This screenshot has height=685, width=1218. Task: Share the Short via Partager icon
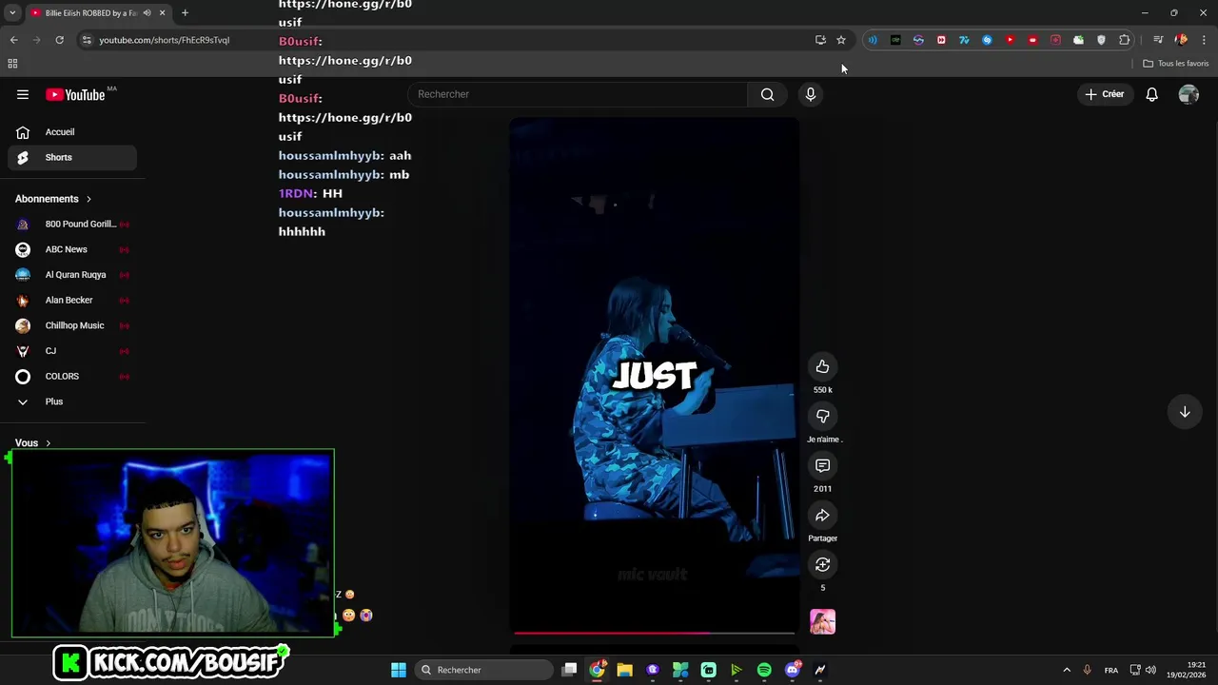coord(822,516)
